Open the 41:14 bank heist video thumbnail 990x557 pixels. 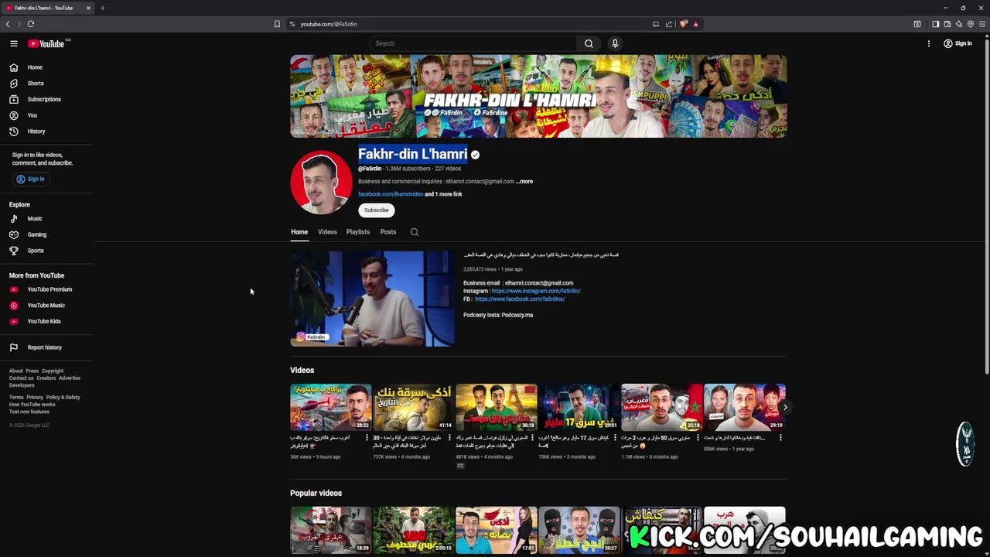(x=414, y=407)
